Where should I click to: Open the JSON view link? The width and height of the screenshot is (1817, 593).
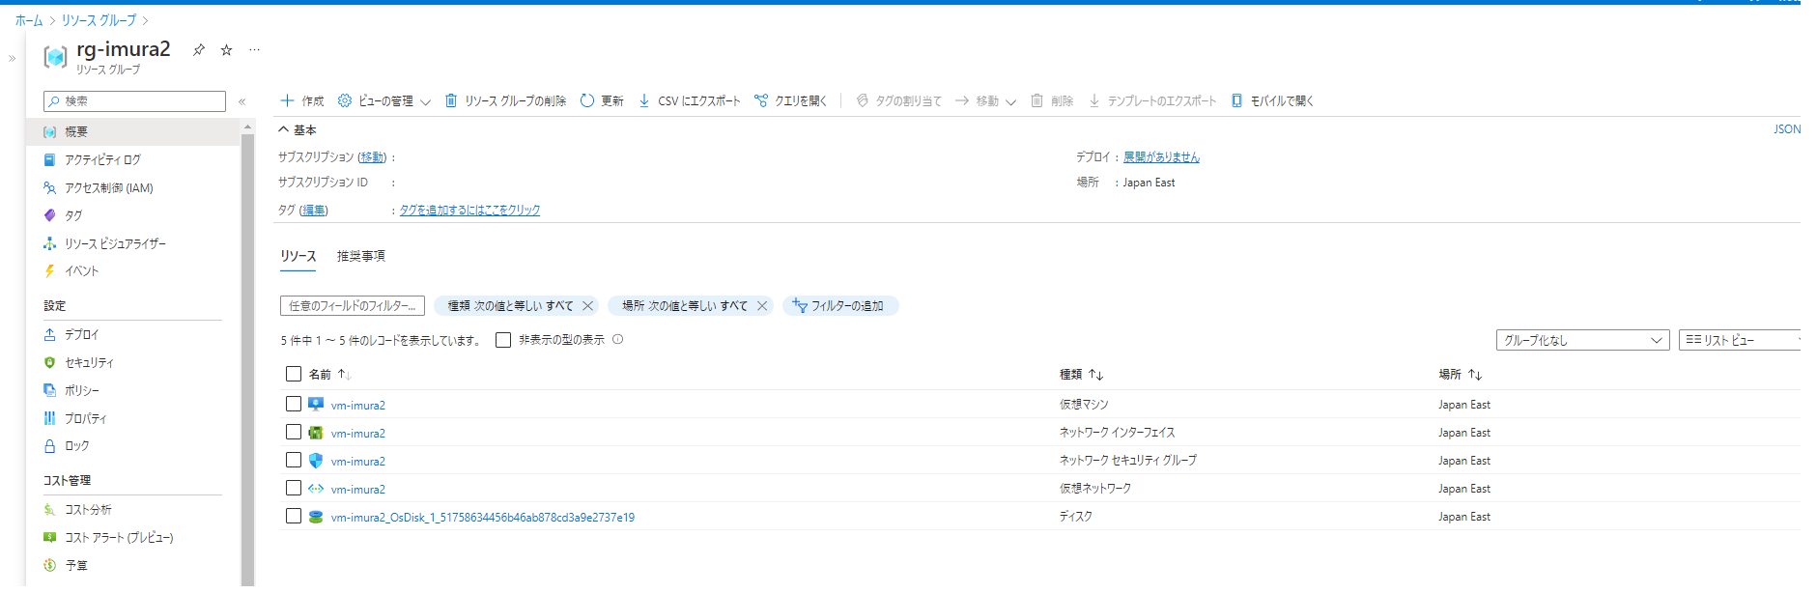[x=1787, y=129]
